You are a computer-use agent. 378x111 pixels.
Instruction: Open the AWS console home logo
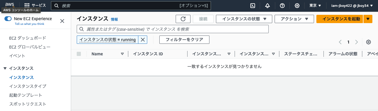click(10, 5)
